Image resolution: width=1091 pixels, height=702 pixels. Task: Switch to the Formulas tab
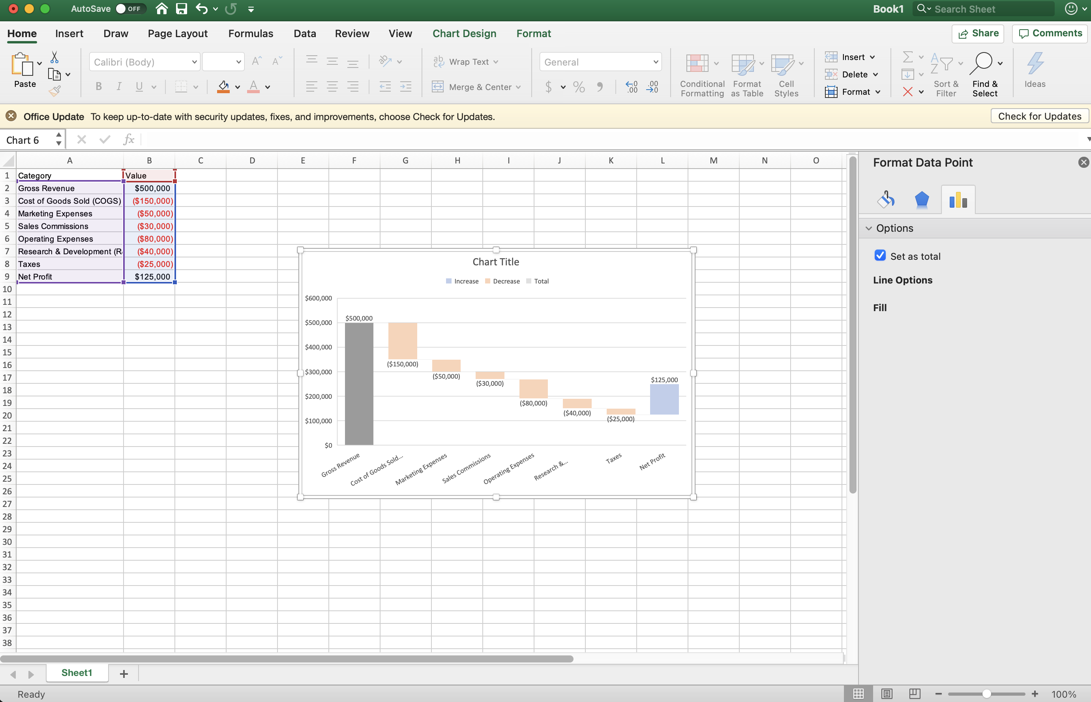(x=251, y=34)
